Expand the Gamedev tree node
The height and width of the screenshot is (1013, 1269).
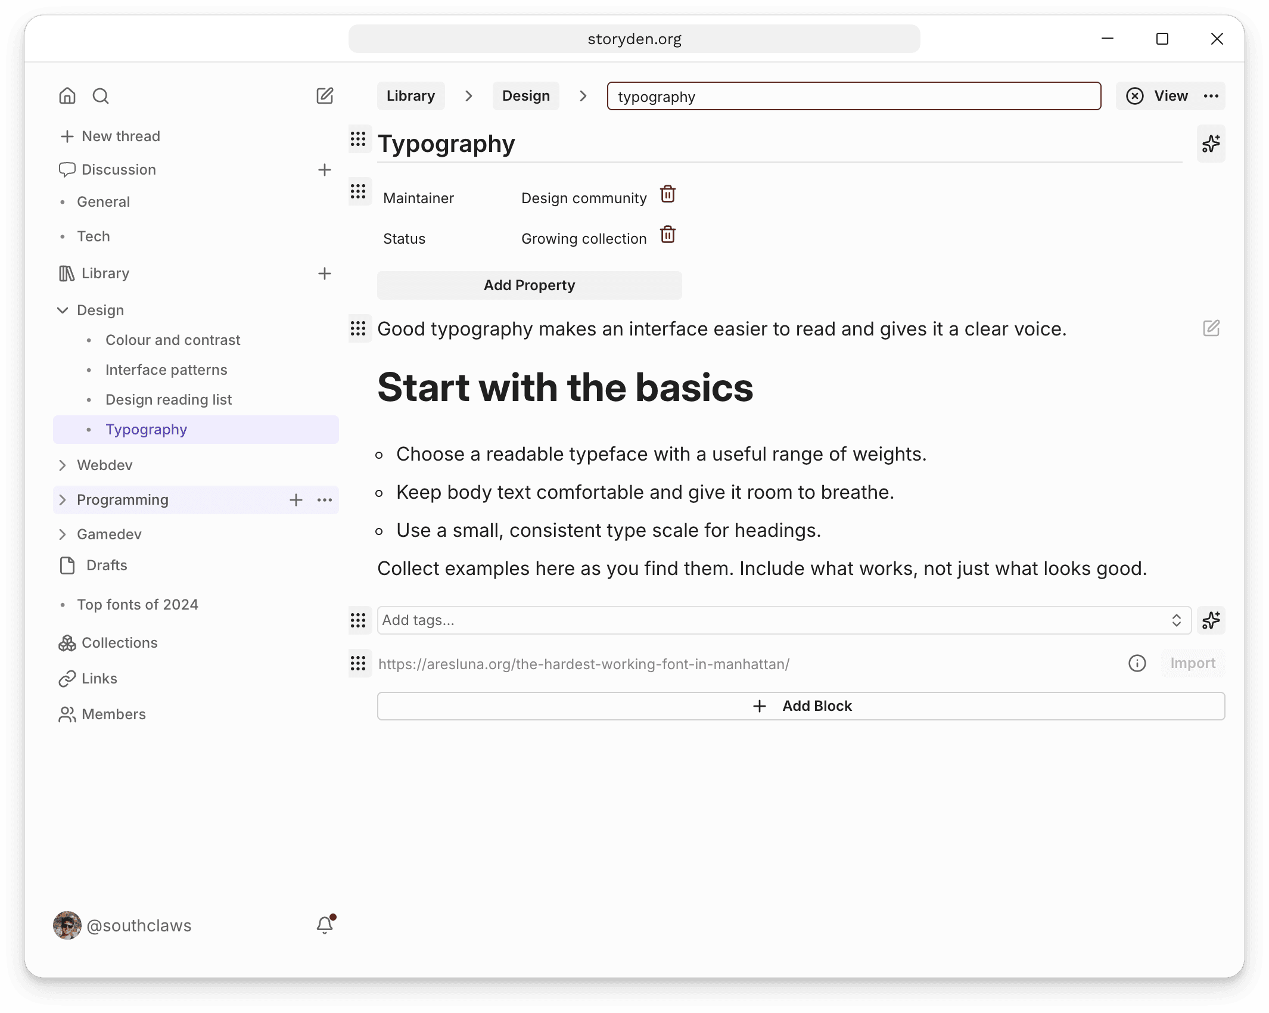tap(63, 535)
